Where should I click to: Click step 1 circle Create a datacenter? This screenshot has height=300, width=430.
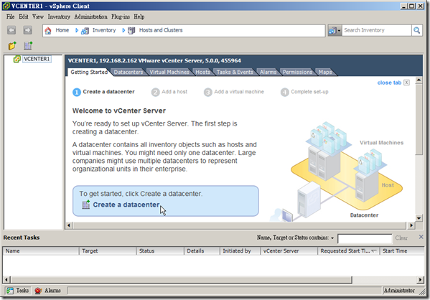pyautogui.click(x=77, y=92)
